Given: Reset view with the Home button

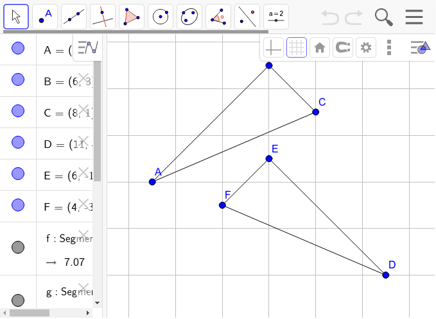Looking at the screenshot, I should pos(320,47).
